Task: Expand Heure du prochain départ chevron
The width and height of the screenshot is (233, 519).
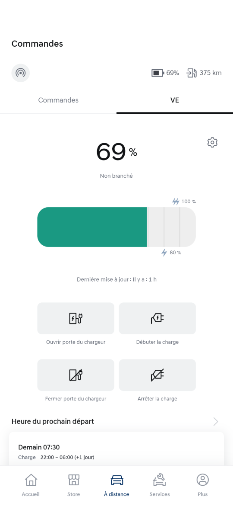Action: click(216, 421)
